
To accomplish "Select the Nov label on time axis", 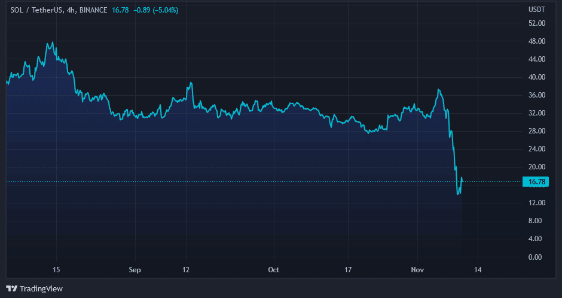I will pos(417,270).
